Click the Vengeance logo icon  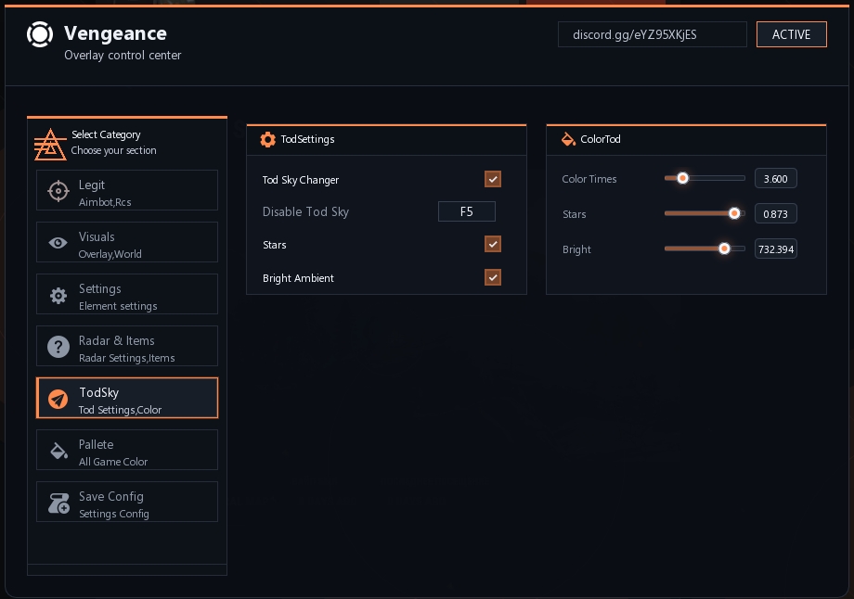[x=40, y=34]
